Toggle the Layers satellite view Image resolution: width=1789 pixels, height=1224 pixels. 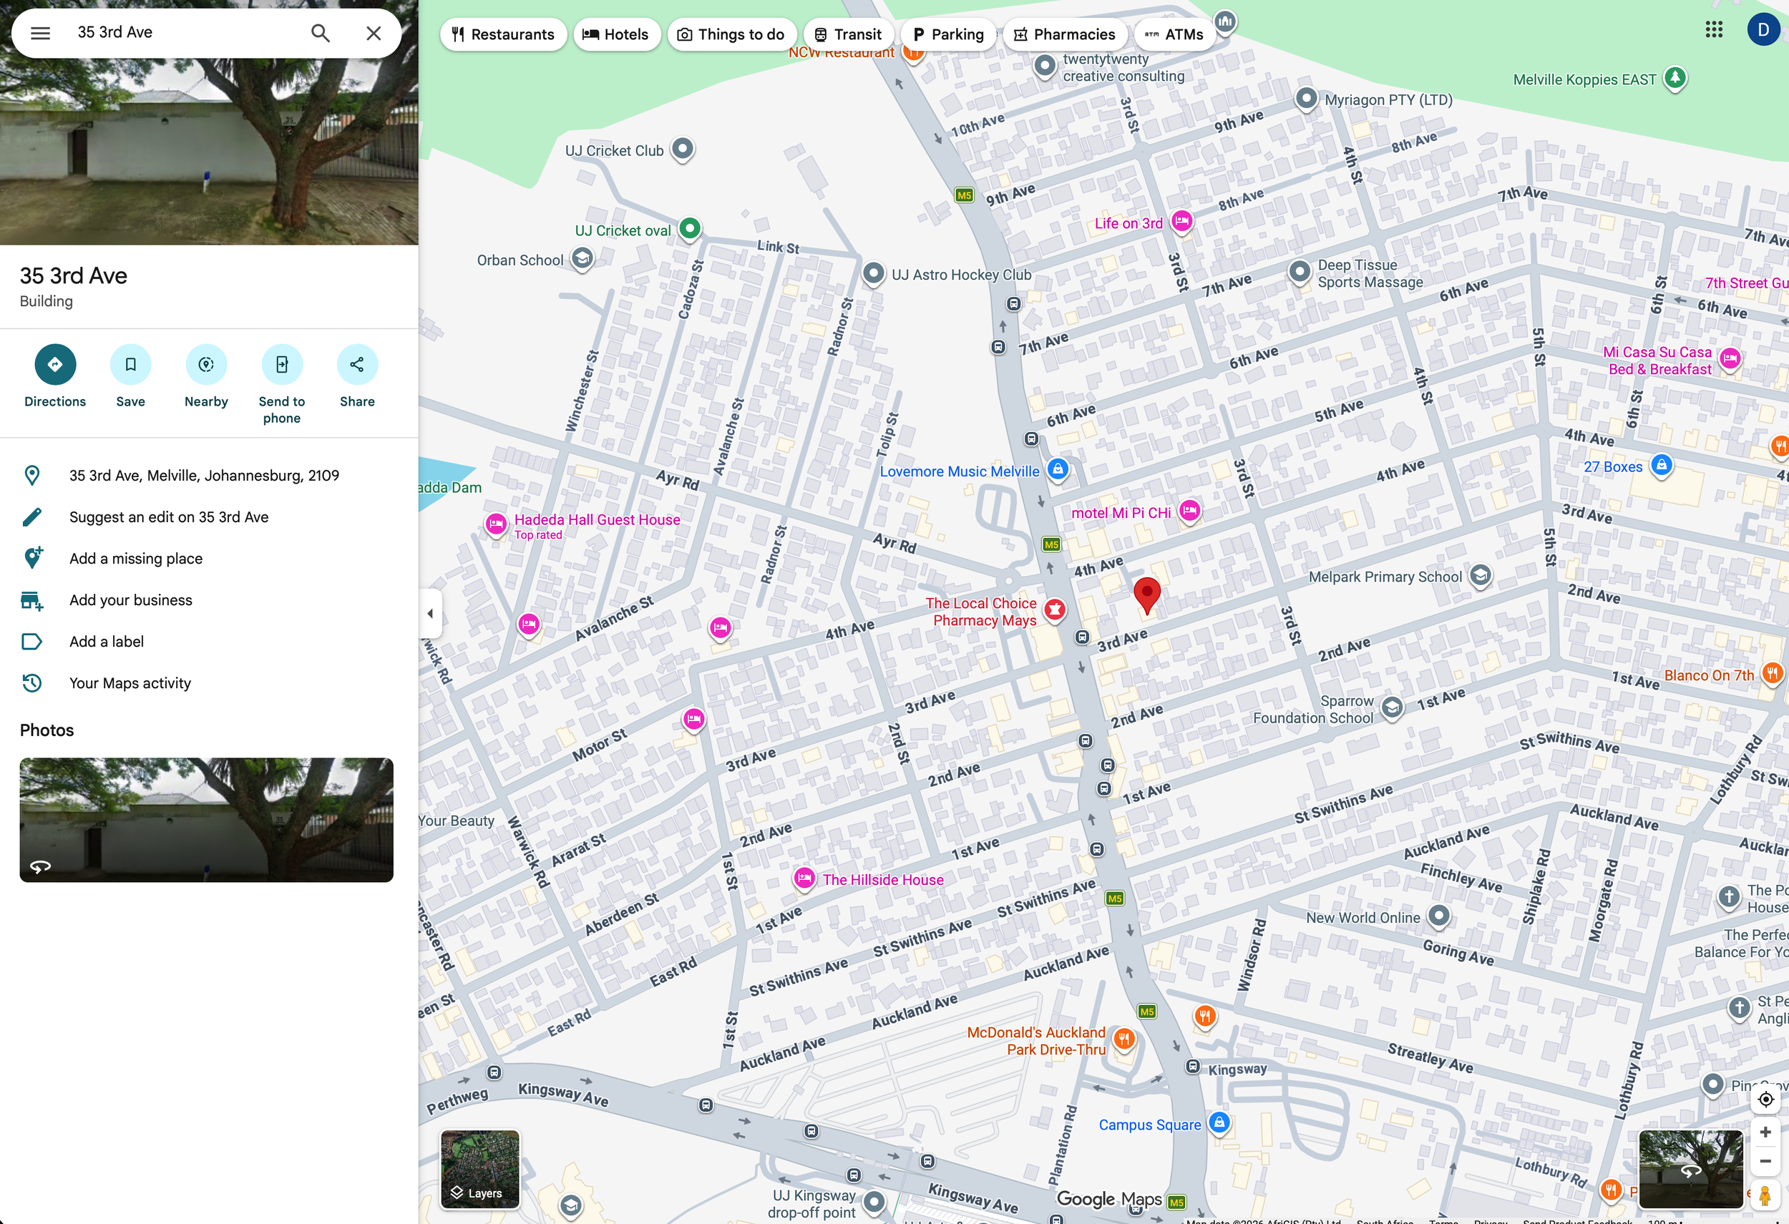tap(479, 1169)
